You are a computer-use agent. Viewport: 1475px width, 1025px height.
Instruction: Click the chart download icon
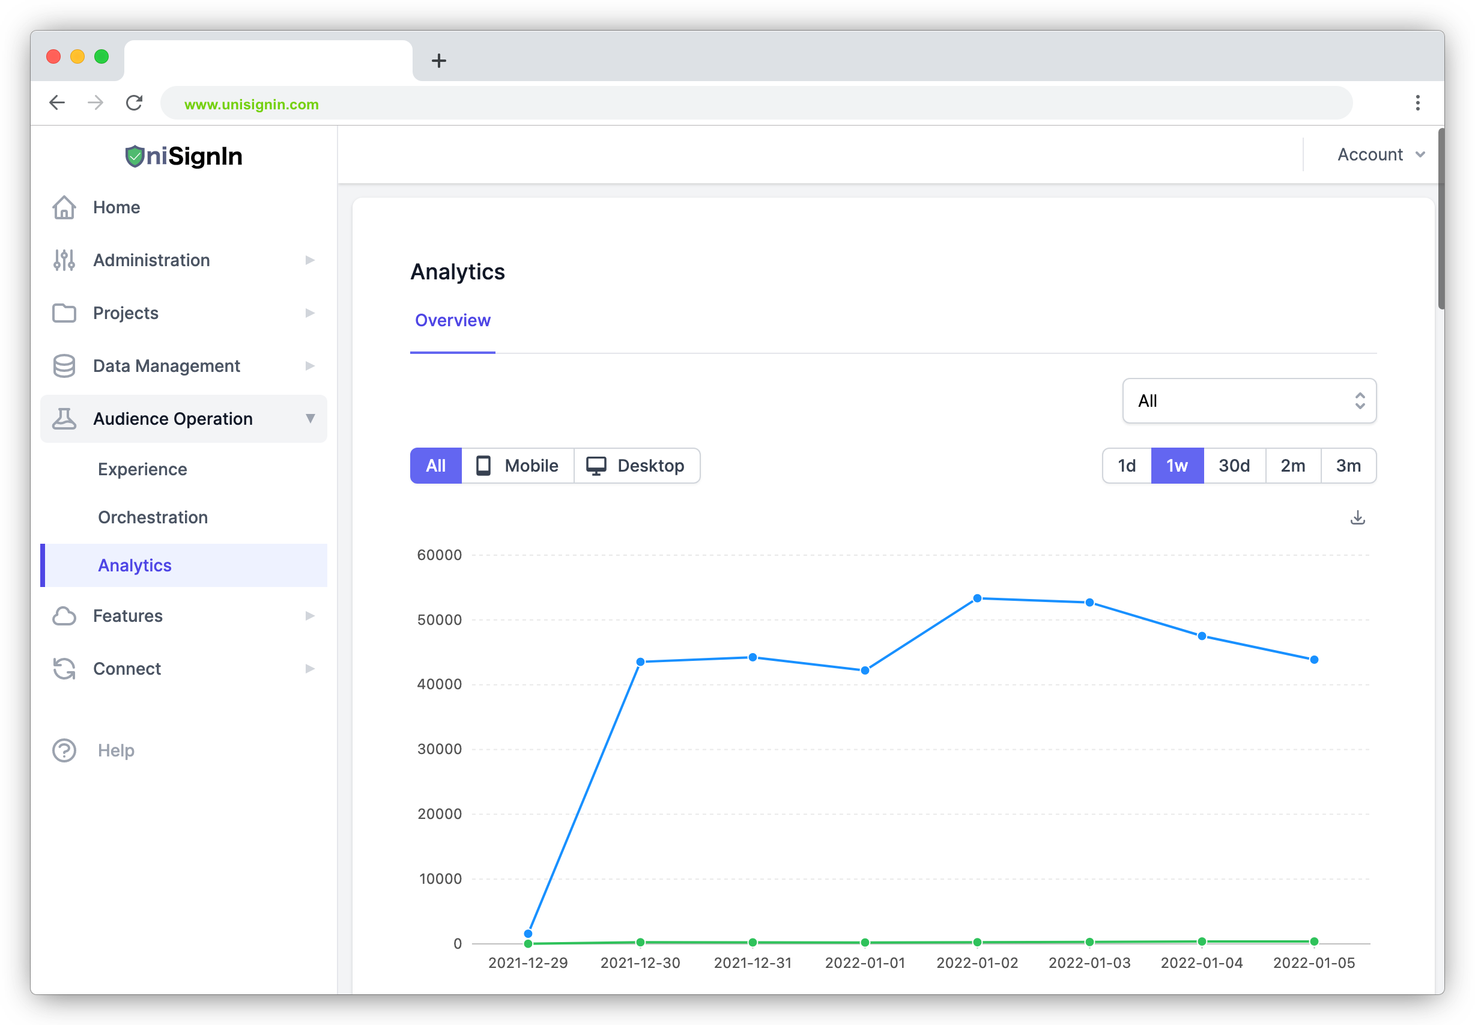tap(1357, 518)
